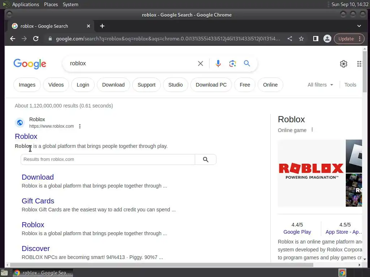Viewport: 370px width, 277px height.
Task: Open knowledge panel more options dots
Action: 312,130
